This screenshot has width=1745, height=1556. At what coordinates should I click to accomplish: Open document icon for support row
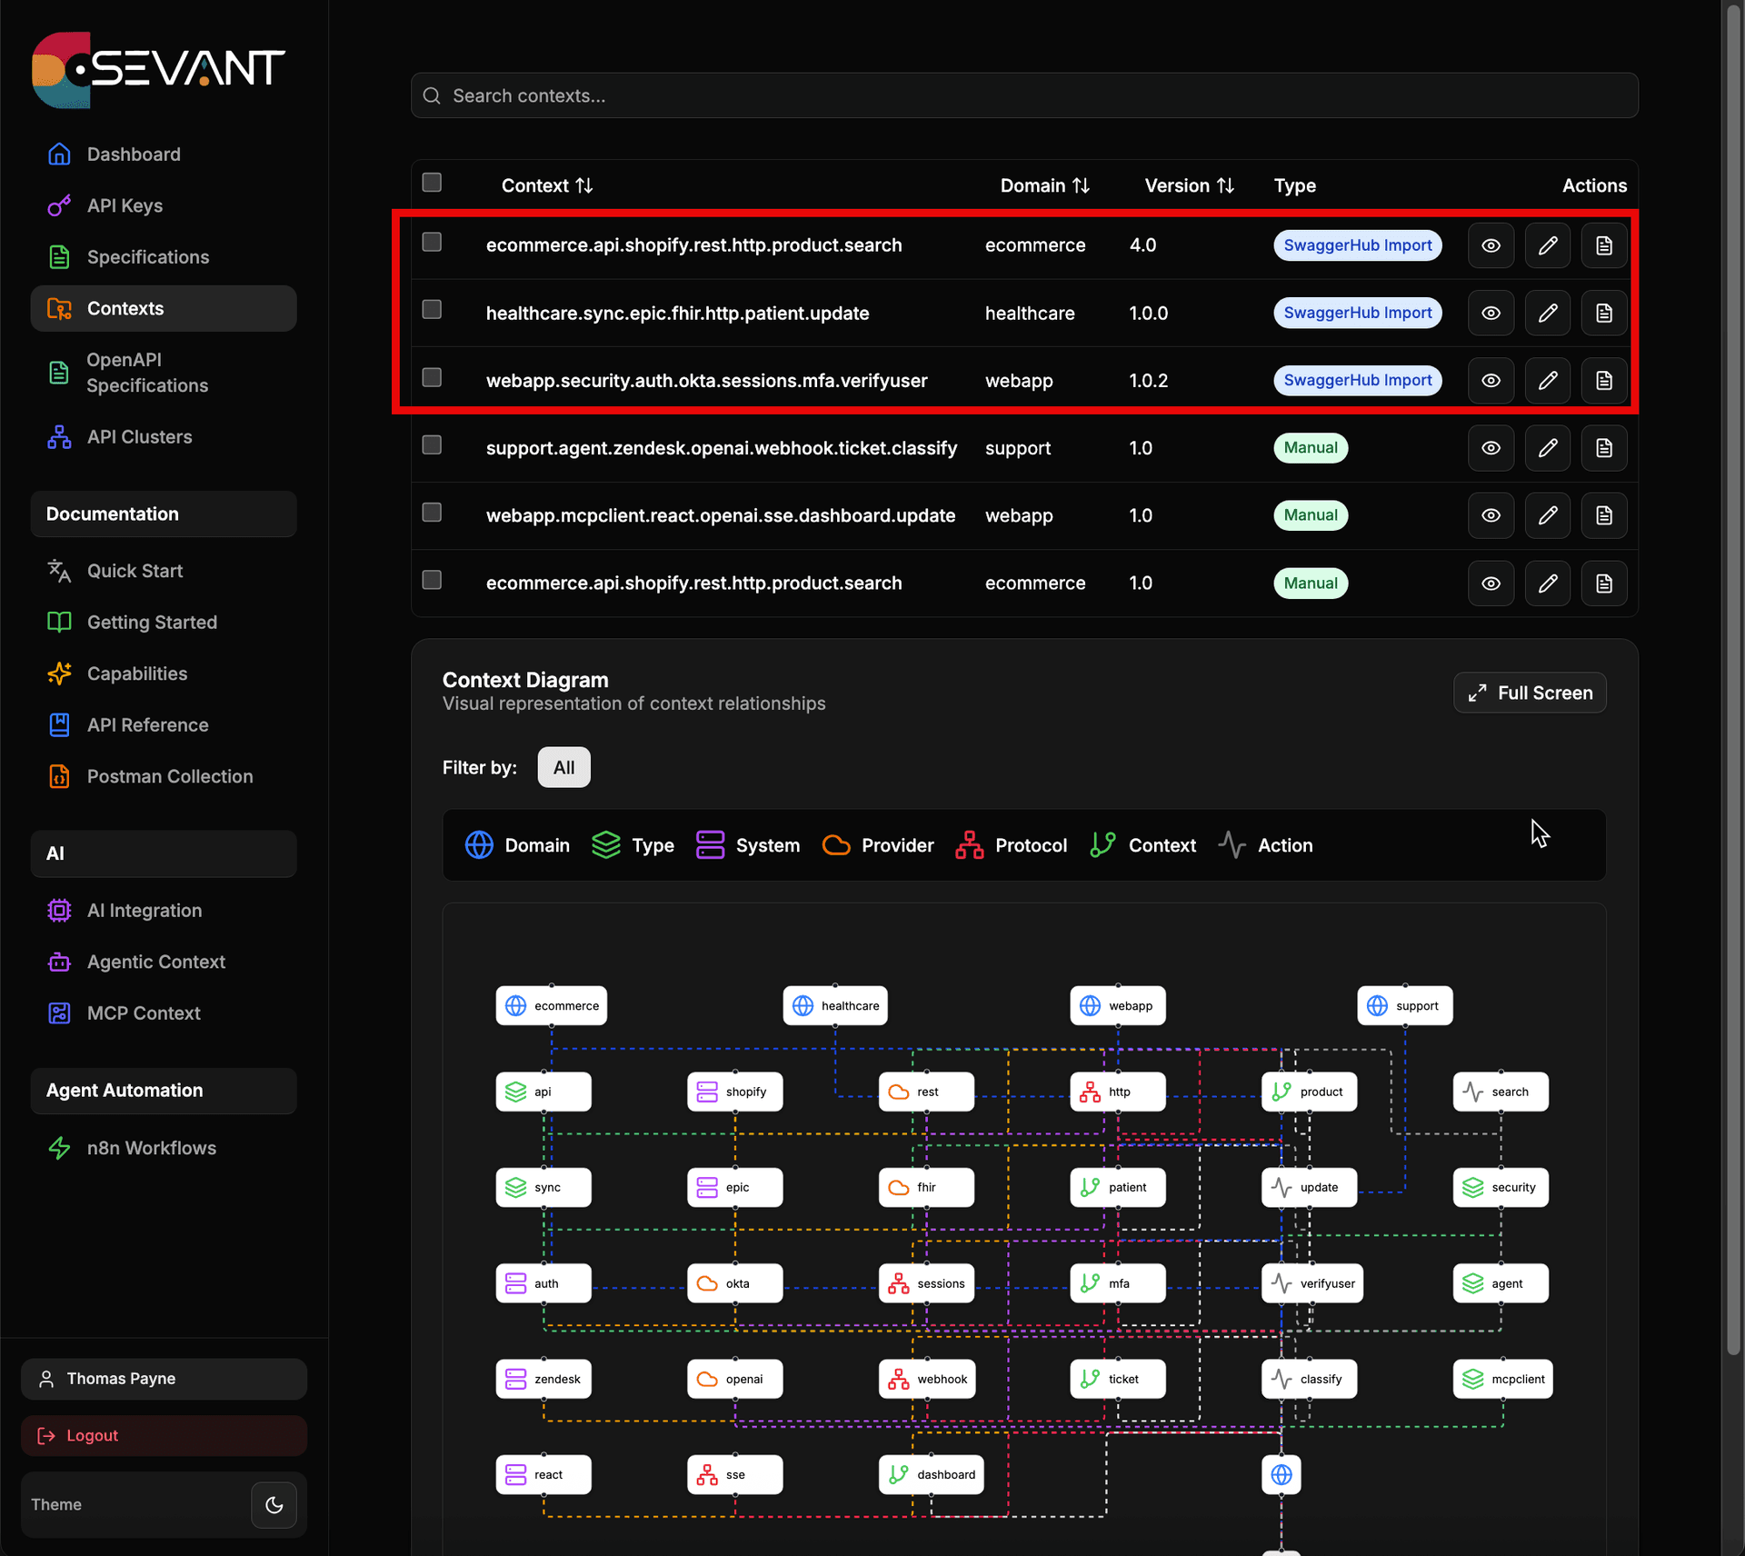click(1604, 448)
